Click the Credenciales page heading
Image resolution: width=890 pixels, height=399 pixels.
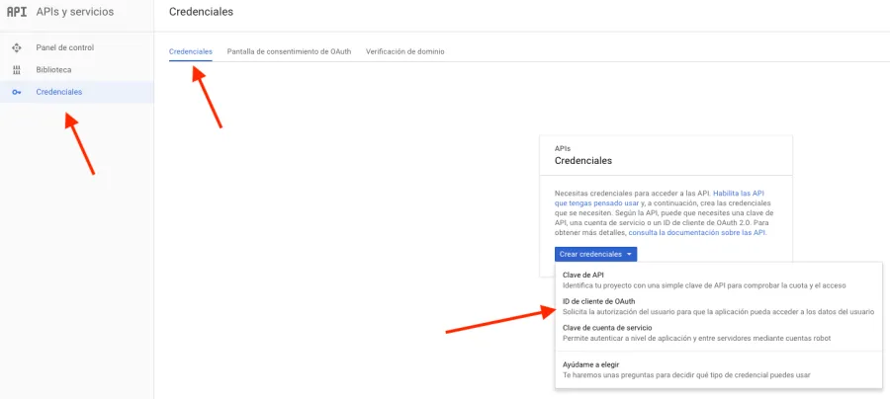[x=201, y=12]
